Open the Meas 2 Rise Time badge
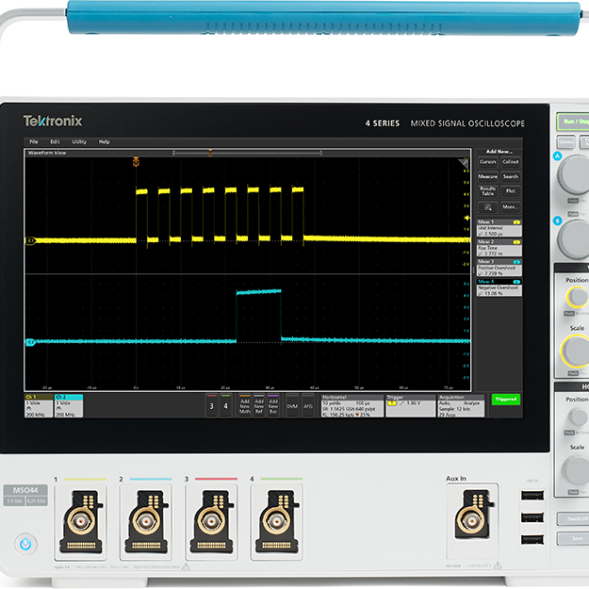The width and height of the screenshot is (589, 589). tap(499, 248)
